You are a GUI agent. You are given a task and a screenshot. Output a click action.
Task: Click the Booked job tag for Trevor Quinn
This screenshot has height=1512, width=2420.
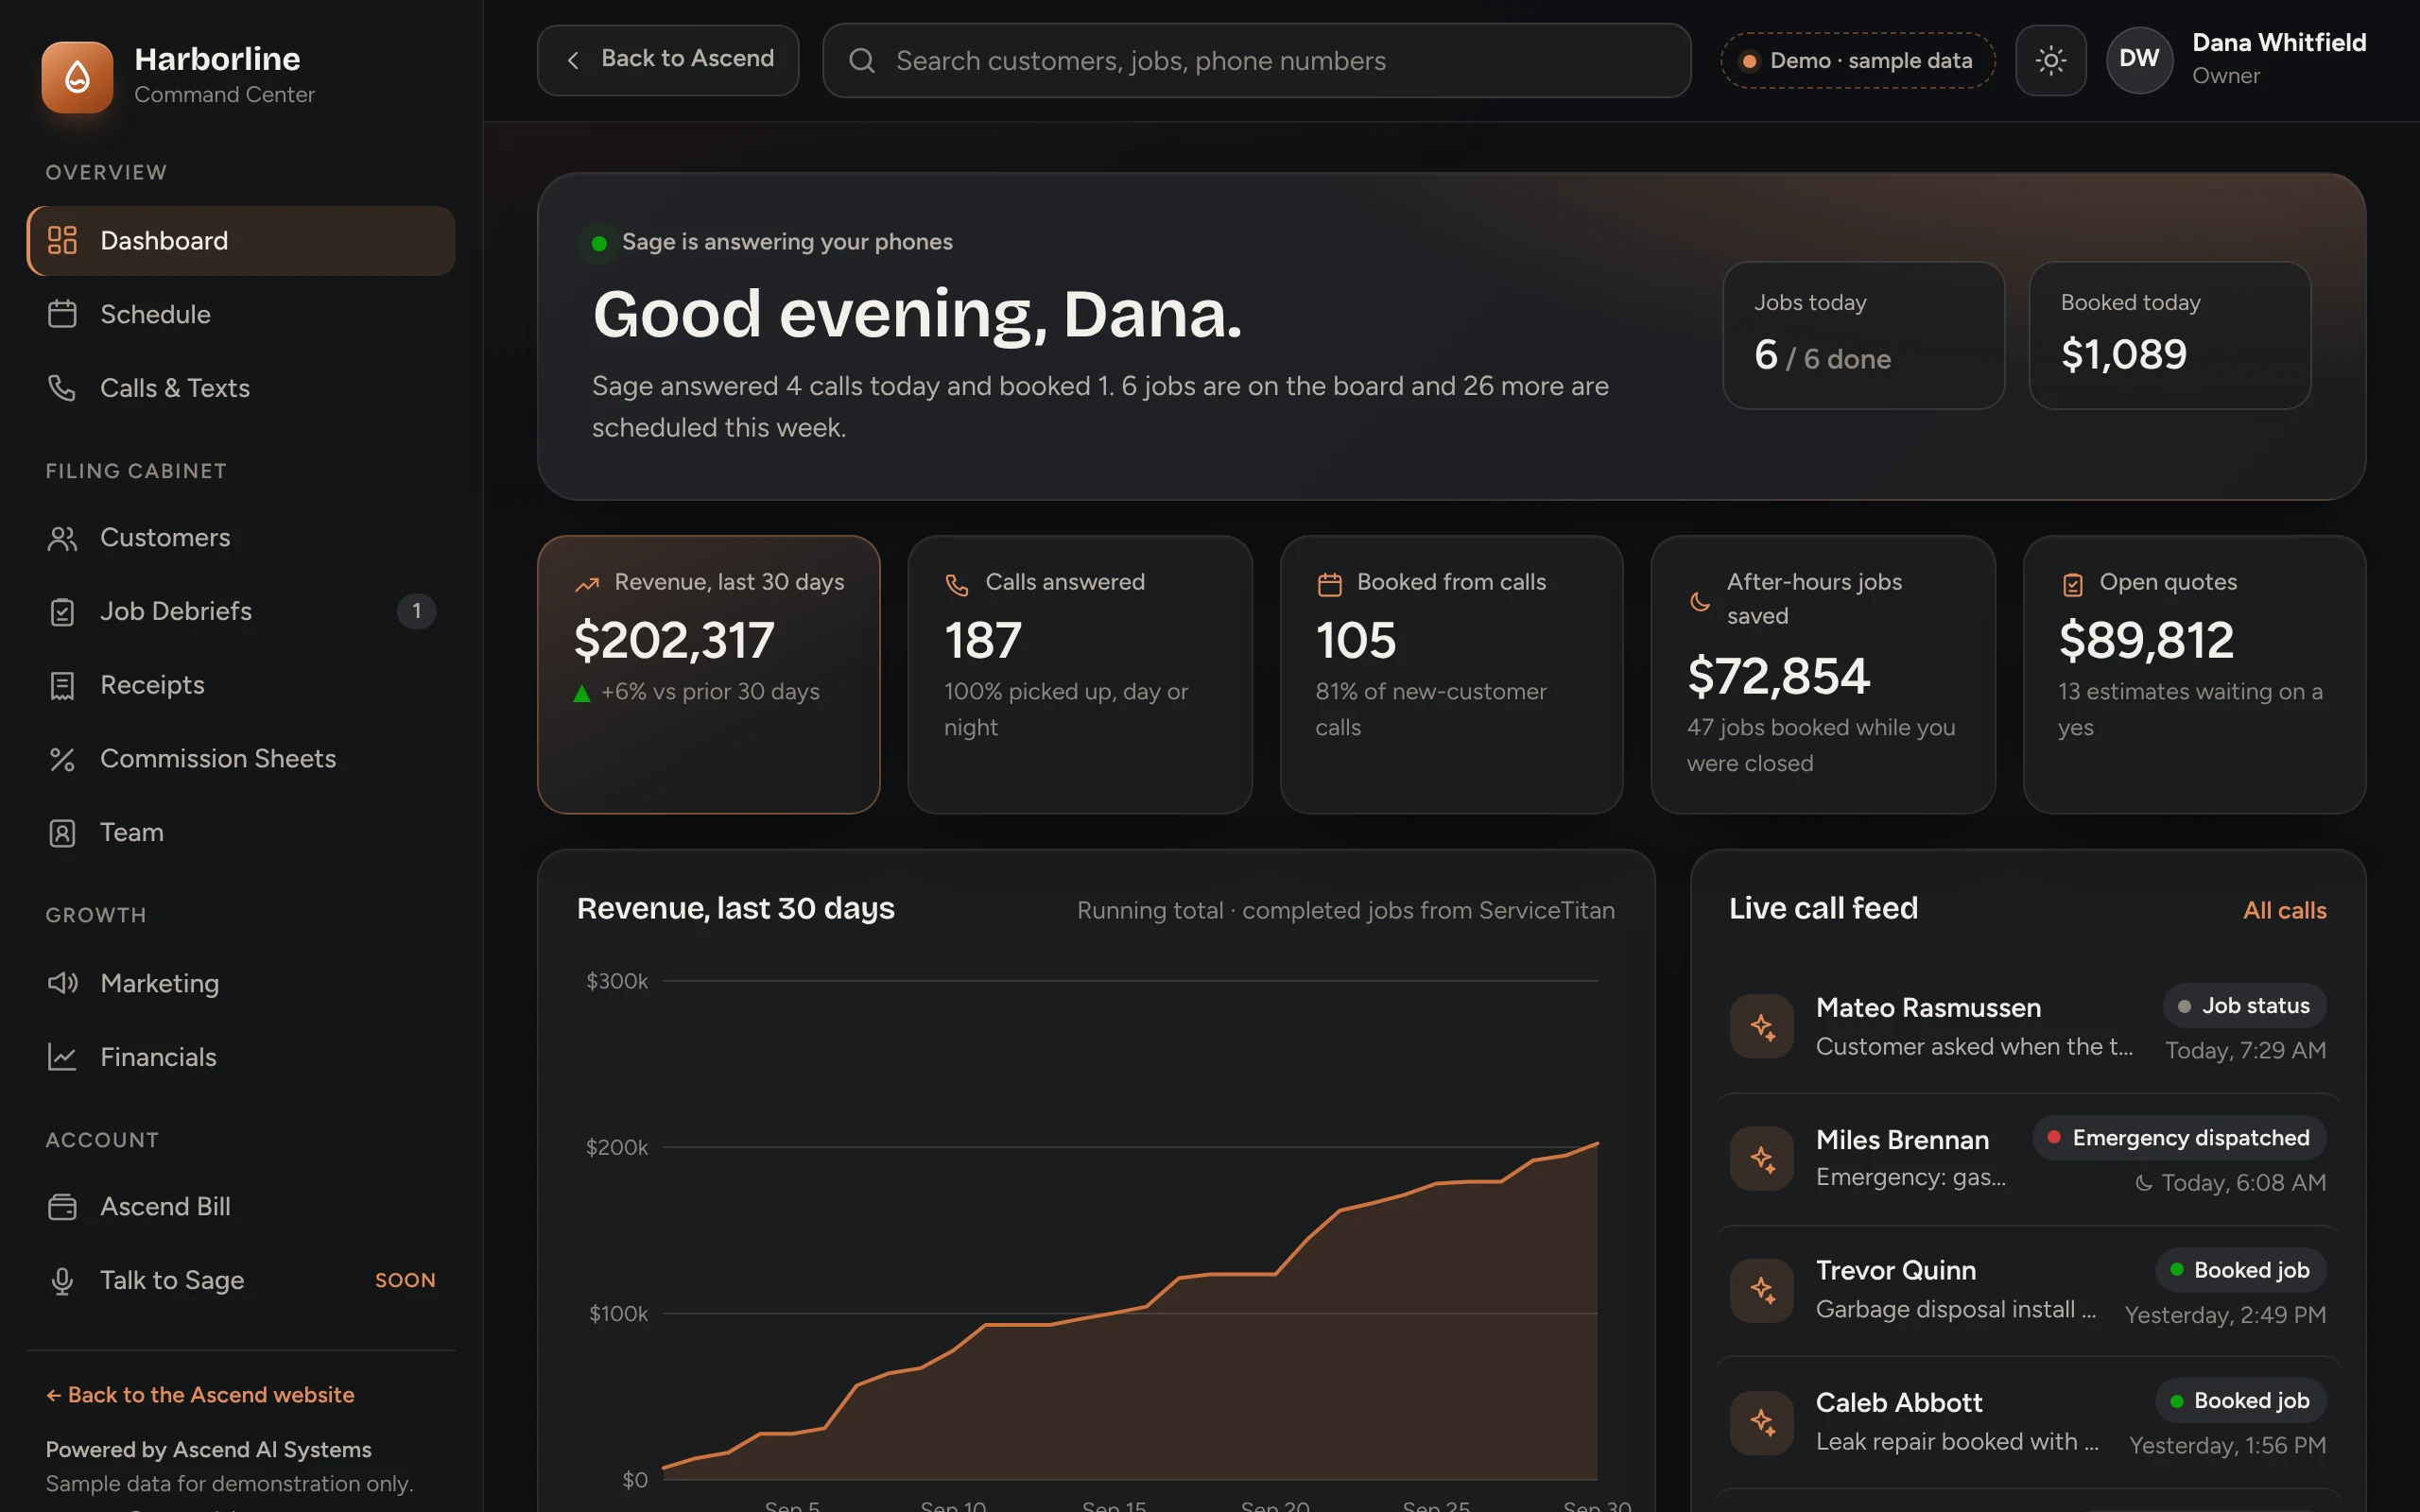[x=2241, y=1270]
